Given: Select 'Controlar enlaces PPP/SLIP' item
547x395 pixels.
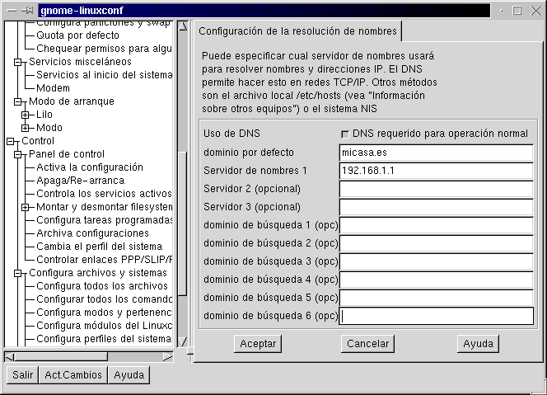Looking at the screenshot, I should pos(105,260).
